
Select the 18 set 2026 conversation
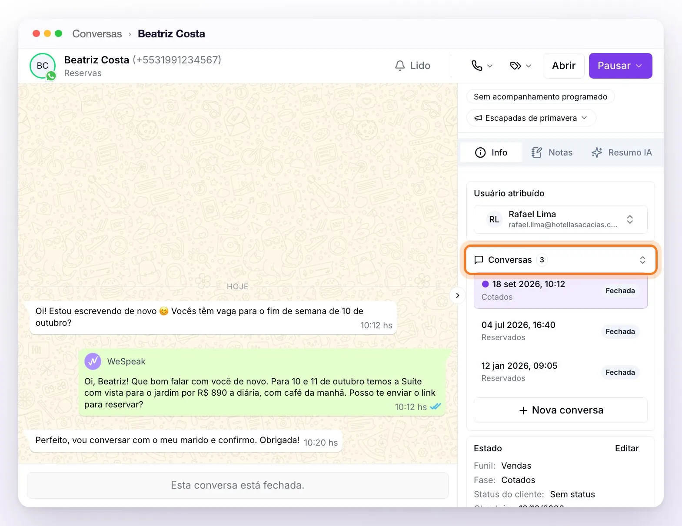560,291
